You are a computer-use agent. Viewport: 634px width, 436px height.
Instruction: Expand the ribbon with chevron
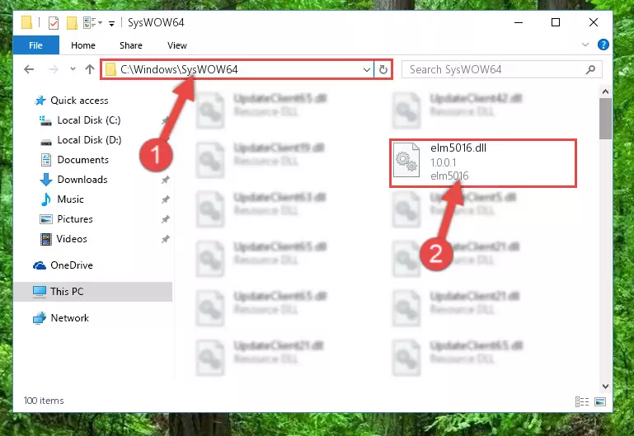click(x=585, y=45)
